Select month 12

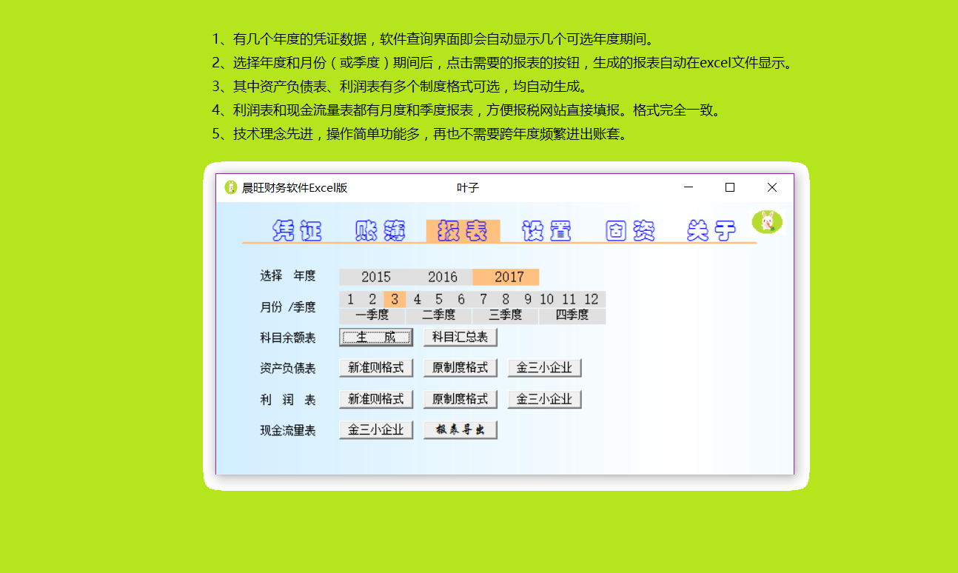(x=591, y=299)
